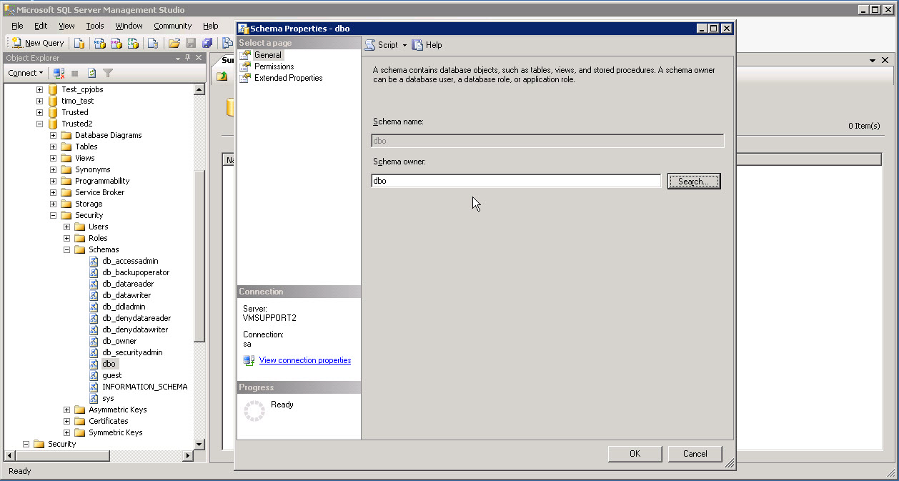Click the Cancel button
The width and height of the screenshot is (899, 481).
pyautogui.click(x=695, y=454)
